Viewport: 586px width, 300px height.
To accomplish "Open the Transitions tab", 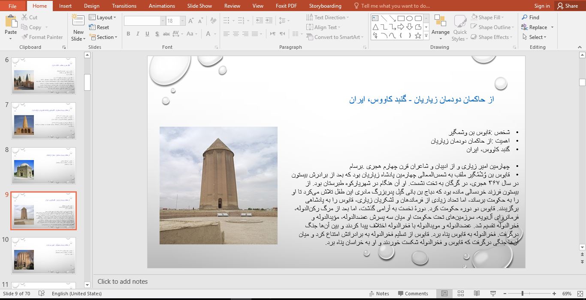I will [124, 6].
